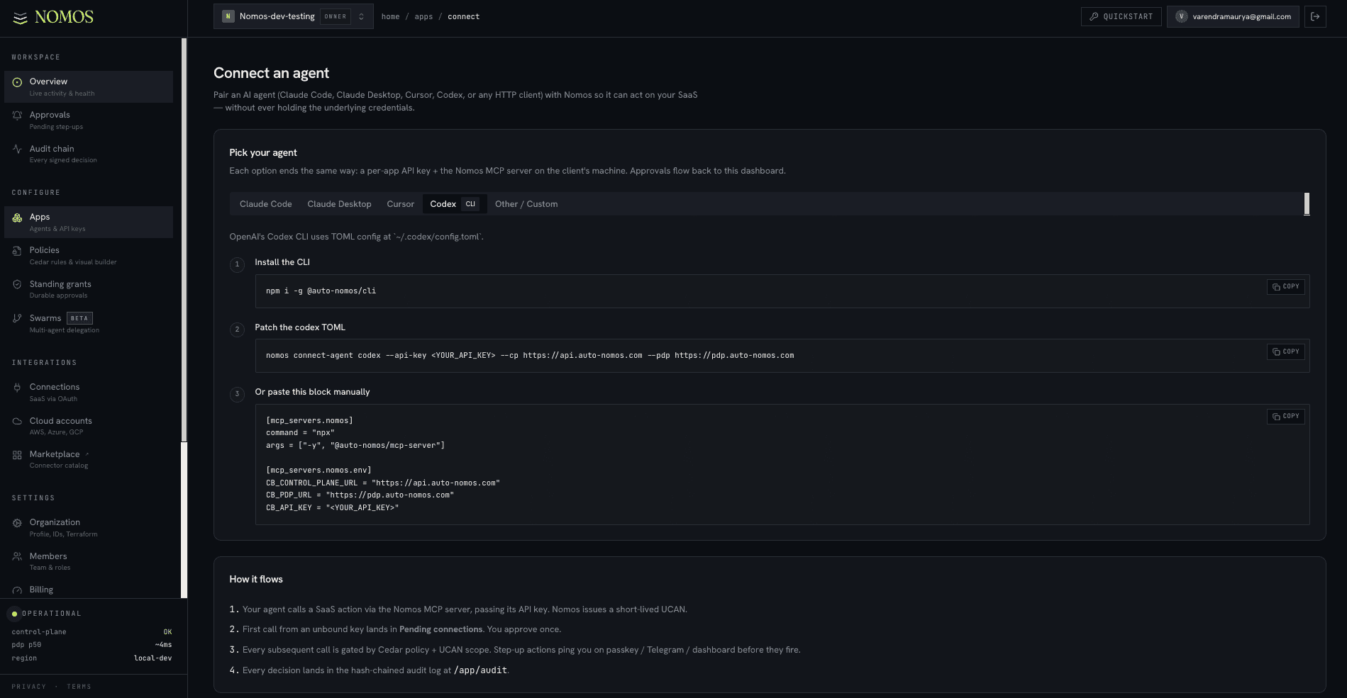This screenshot has height=698, width=1347.
Task: Copy the TOML config block
Action: pyautogui.click(x=1285, y=417)
